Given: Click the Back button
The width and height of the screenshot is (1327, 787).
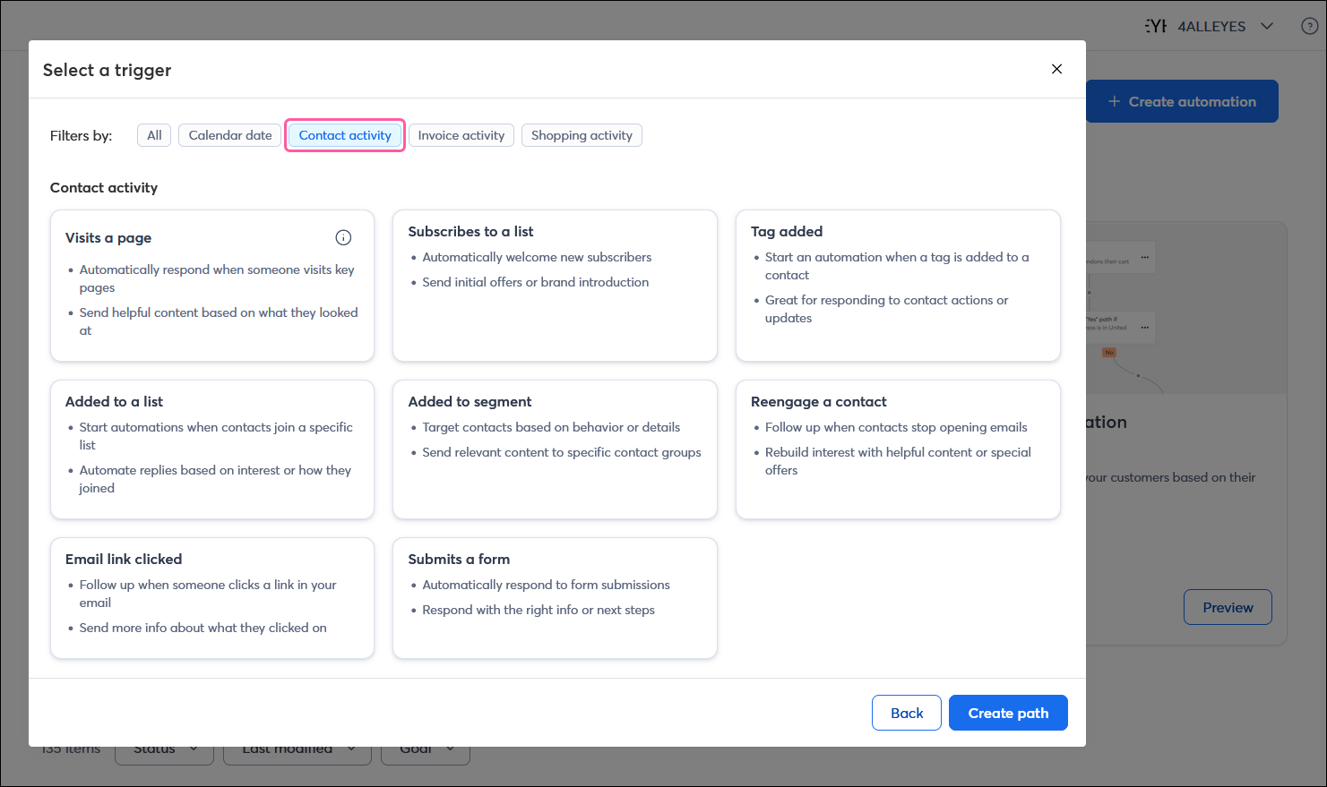Looking at the screenshot, I should click(x=906, y=713).
